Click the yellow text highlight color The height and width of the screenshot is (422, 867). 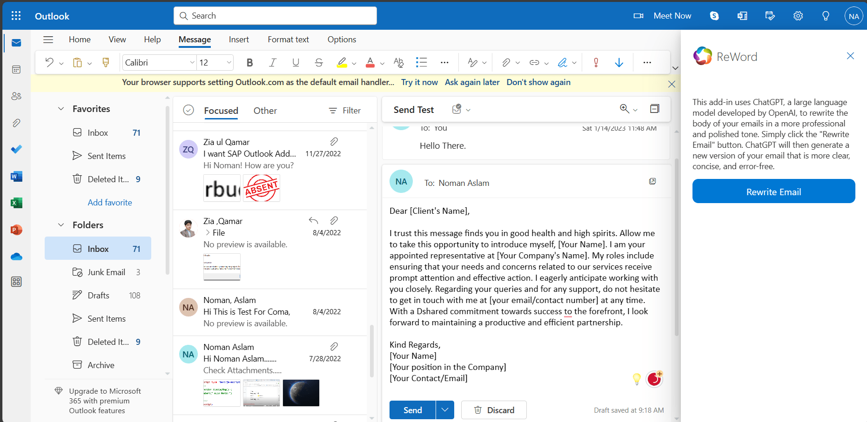(342, 62)
